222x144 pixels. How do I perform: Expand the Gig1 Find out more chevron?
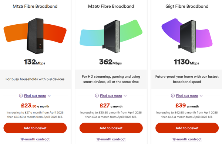coord(201,96)
